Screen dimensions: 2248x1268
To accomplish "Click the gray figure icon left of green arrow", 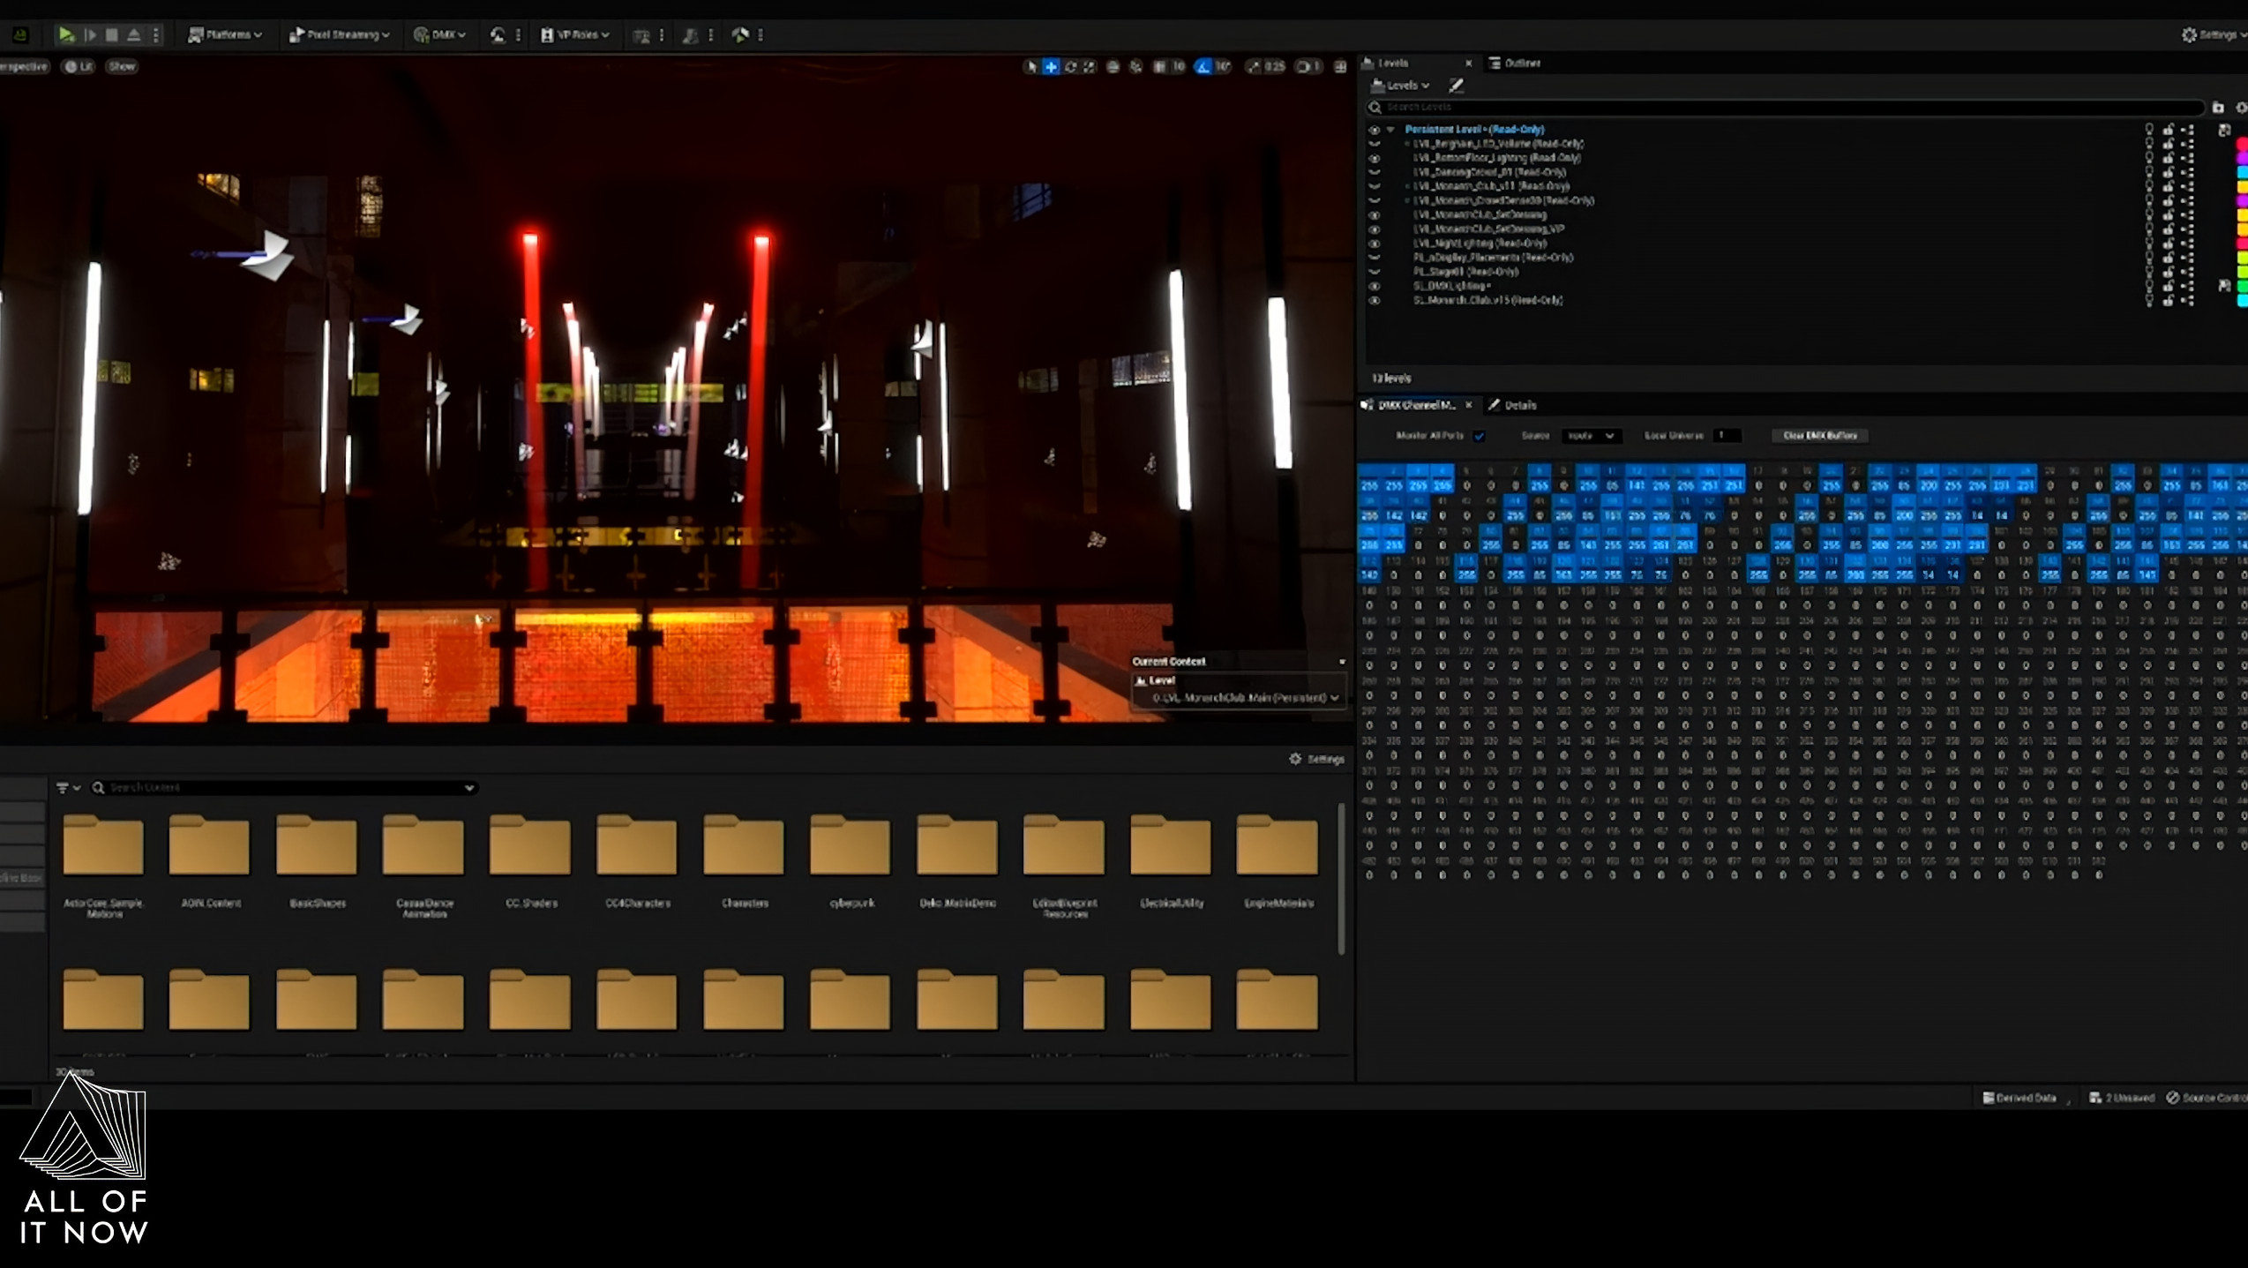I will [x=690, y=34].
